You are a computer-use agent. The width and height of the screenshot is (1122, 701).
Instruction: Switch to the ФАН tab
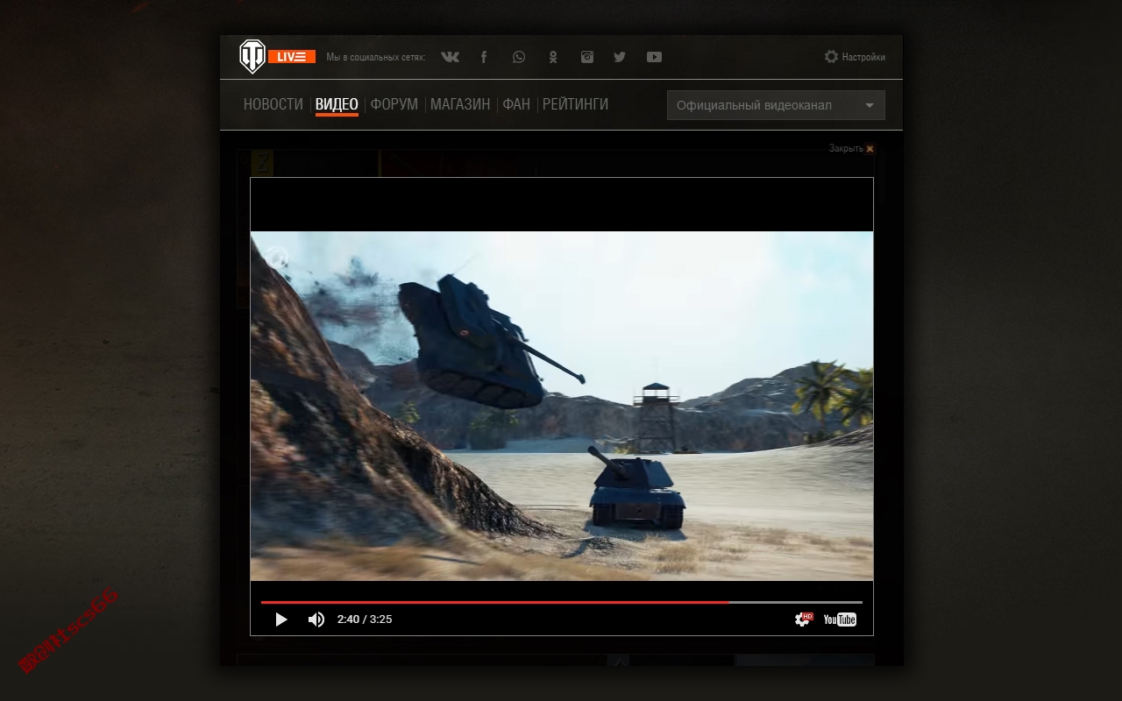(516, 104)
